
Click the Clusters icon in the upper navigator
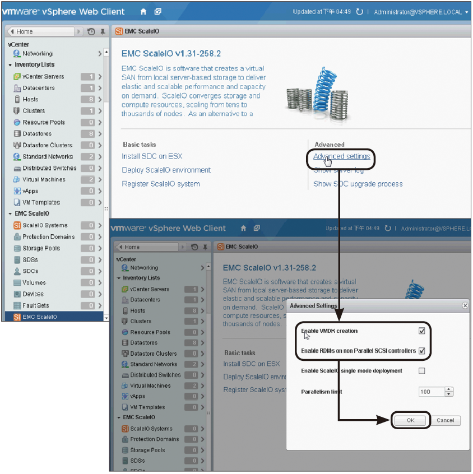(17, 111)
